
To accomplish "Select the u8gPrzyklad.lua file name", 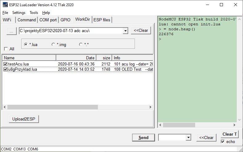I will [x=23, y=69].
